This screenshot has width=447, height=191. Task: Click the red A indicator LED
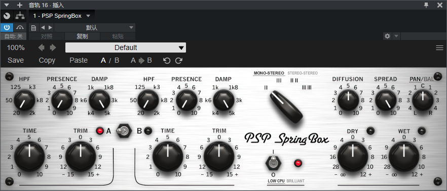(100, 131)
